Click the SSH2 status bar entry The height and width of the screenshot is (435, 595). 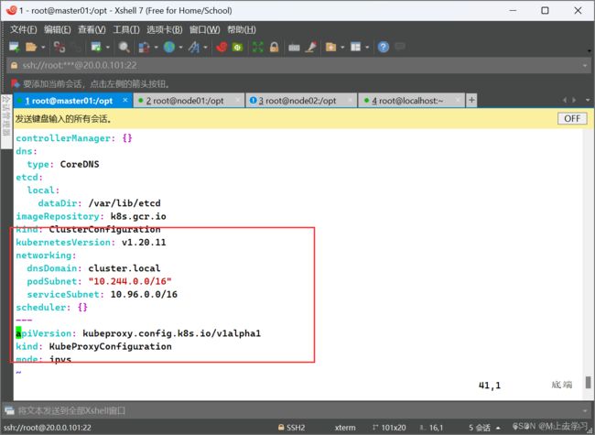[x=291, y=428]
